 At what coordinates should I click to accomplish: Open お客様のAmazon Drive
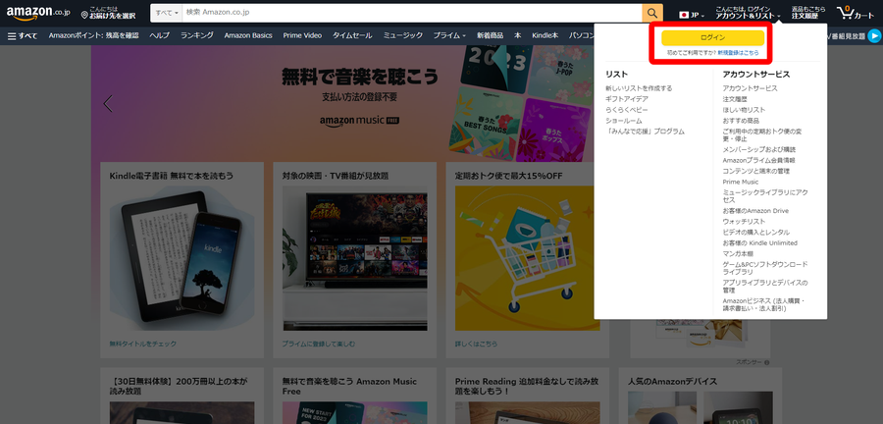755,211
